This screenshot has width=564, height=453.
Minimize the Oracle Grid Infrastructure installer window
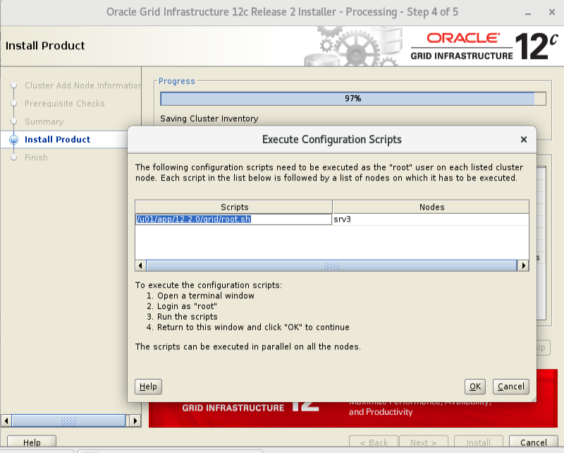(x=528, y=12)
